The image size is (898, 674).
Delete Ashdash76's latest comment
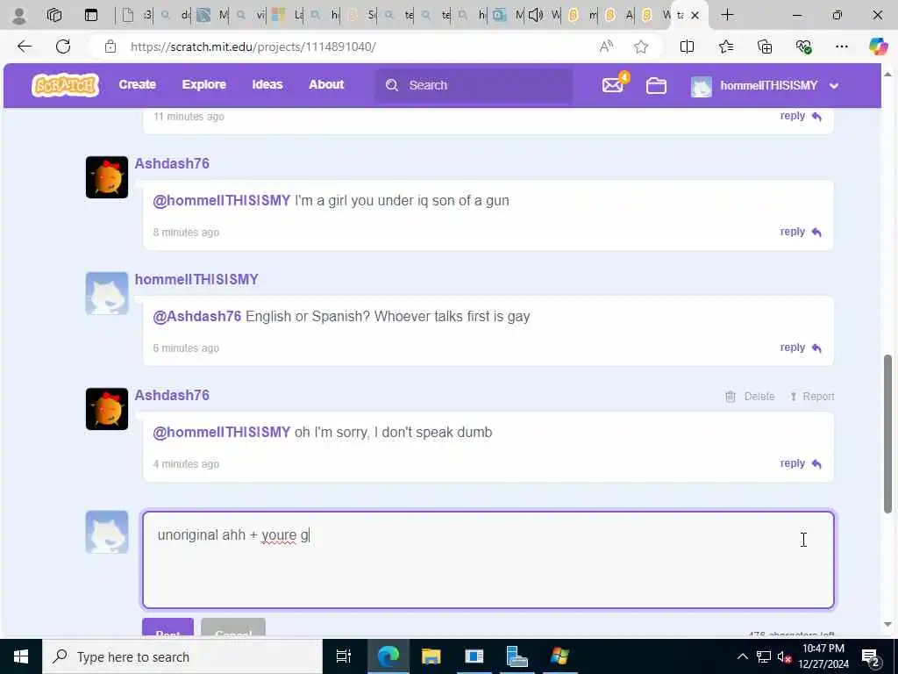coord(750,397)
